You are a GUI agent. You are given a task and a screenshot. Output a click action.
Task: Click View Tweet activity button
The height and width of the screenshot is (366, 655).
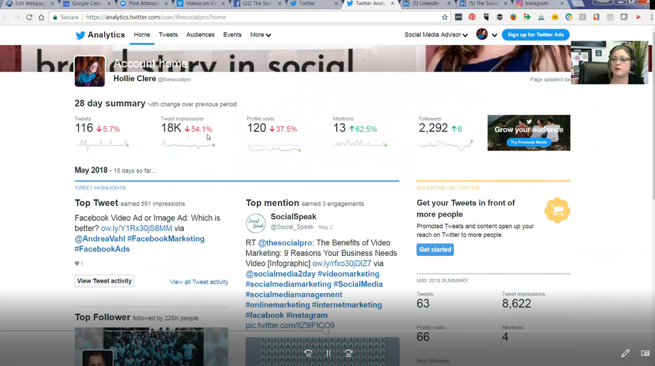pos(104,281)
